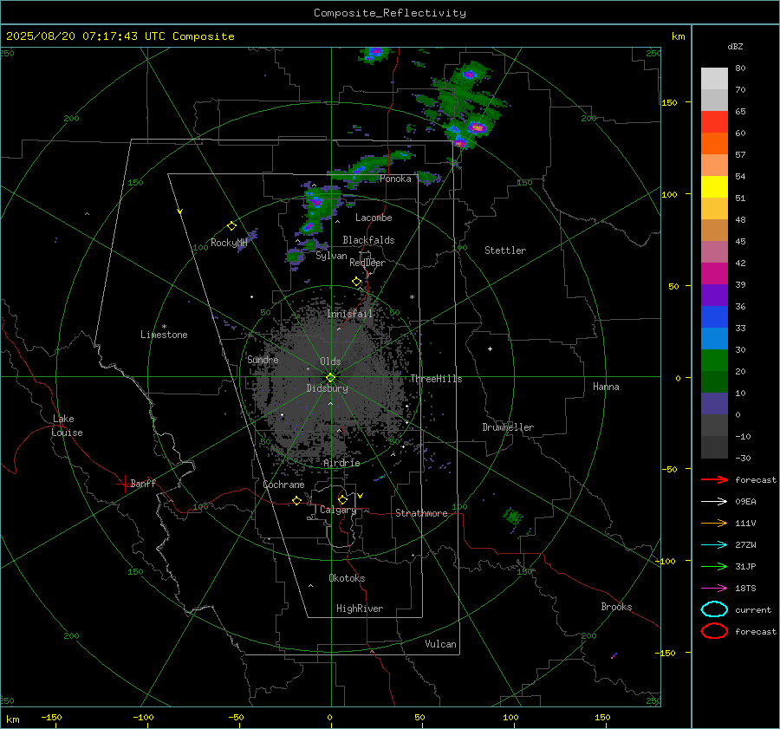Click the dBZ heading above the color scale

tap(735, 47)
